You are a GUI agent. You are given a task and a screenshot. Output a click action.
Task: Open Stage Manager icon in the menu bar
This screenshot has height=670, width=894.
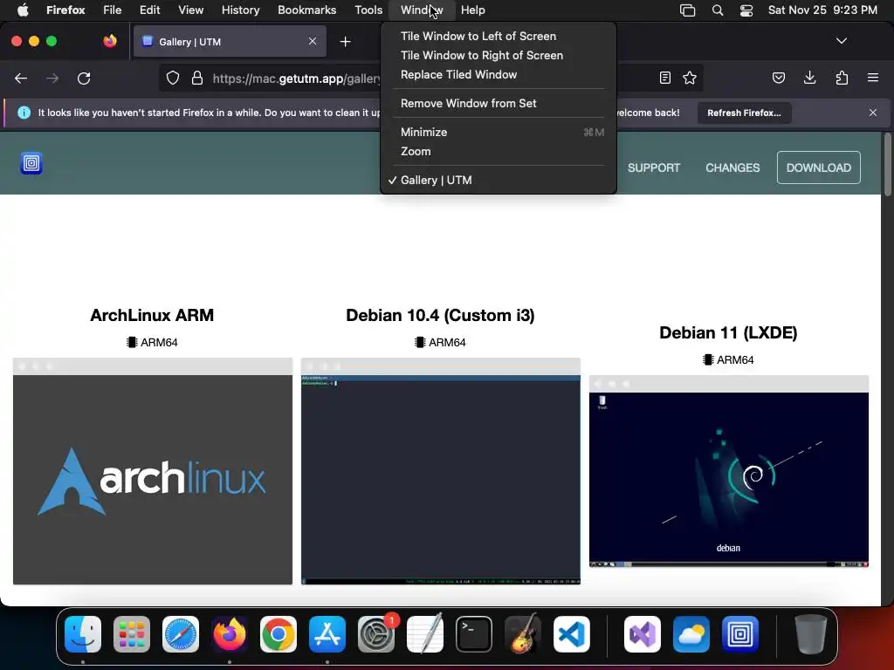pos(688,10)
